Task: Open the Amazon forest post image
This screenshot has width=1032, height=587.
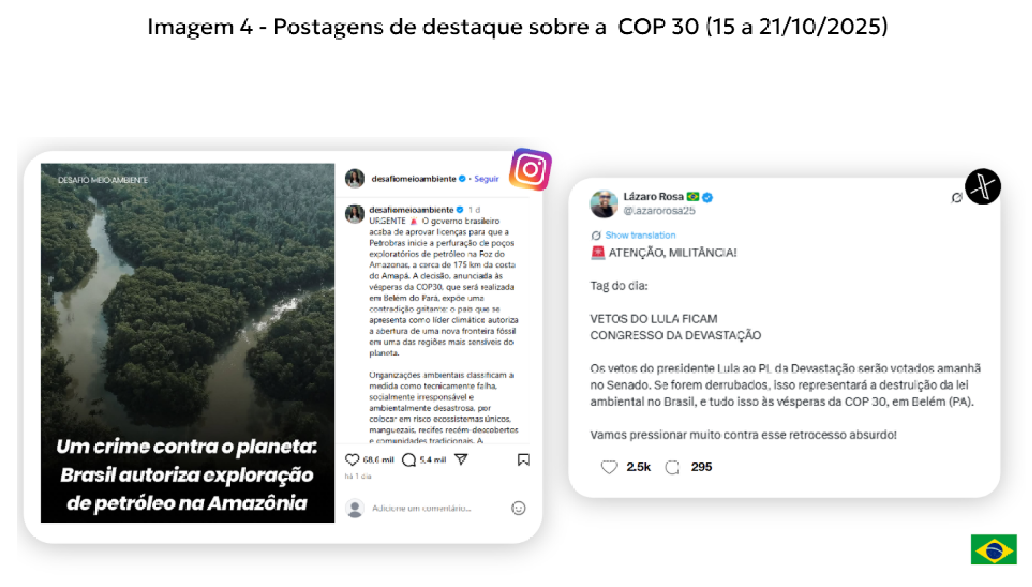Action: [187, 343]
